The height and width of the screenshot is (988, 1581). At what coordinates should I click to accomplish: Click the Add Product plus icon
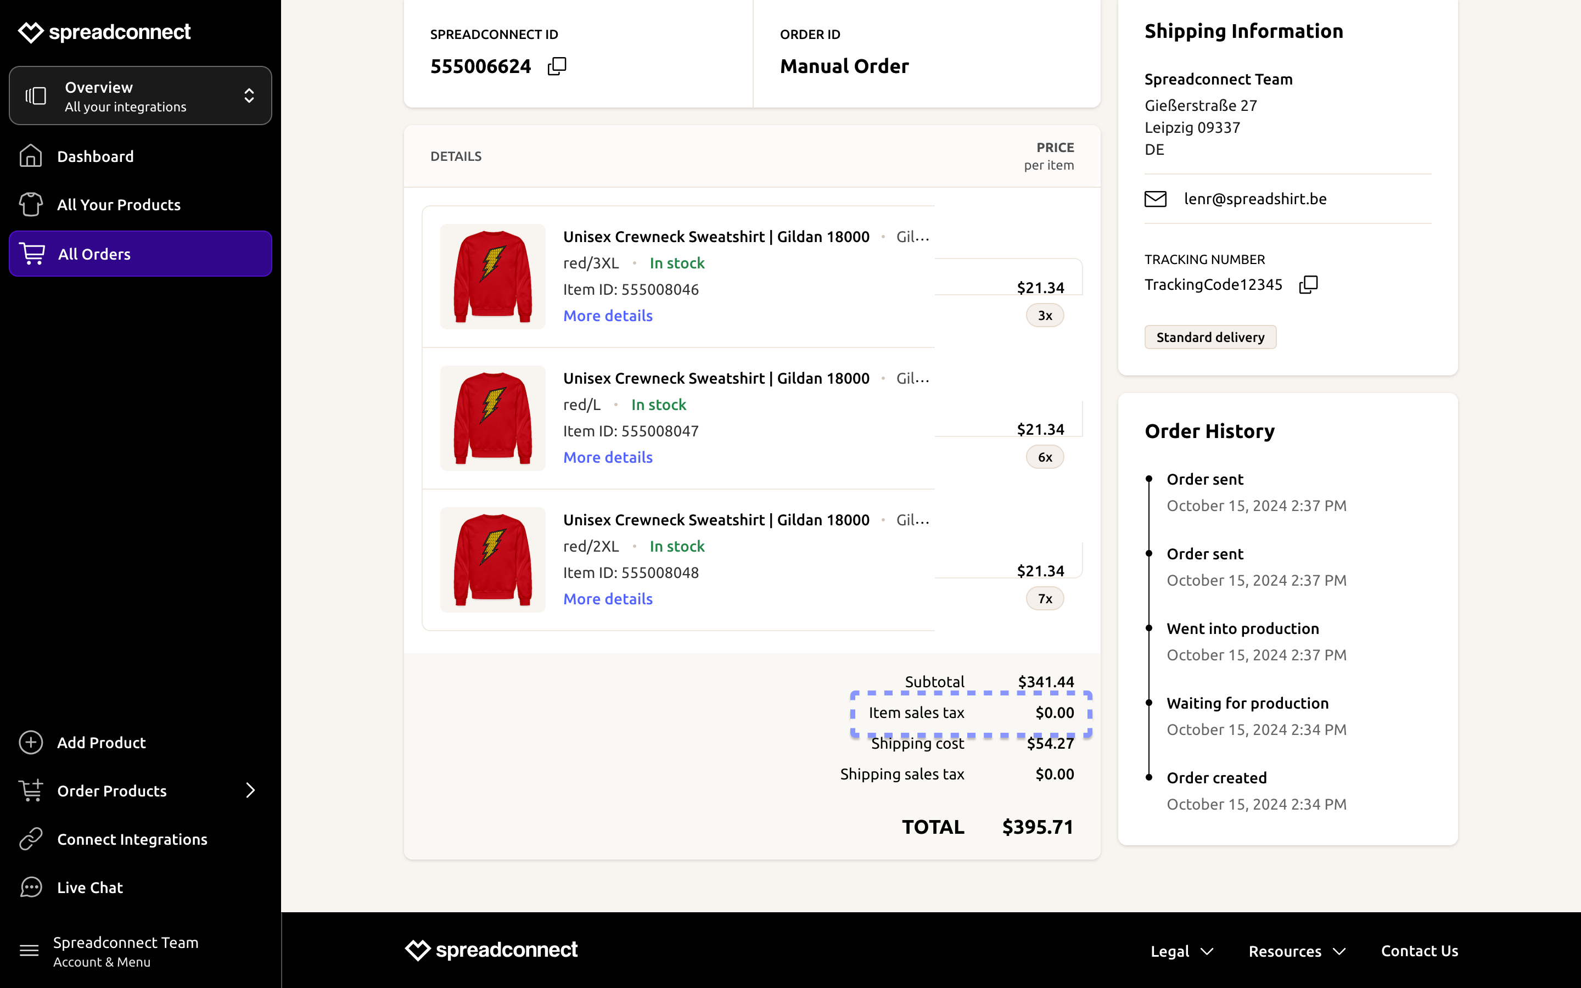pyautogui.click(x=31, y=742)
